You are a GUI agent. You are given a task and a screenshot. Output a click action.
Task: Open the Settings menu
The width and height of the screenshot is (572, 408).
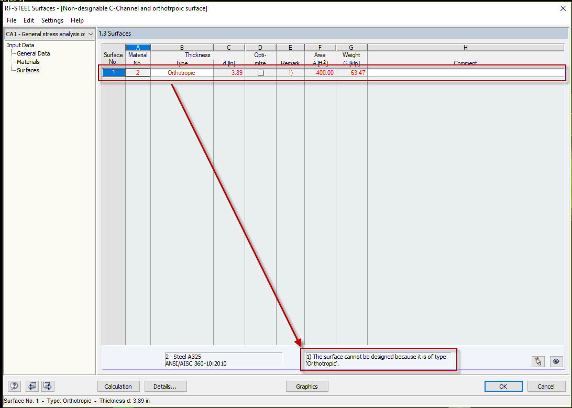(x=52, y=20)
